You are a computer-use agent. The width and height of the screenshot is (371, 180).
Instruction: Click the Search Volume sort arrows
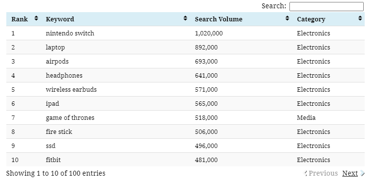pos(287,18)
